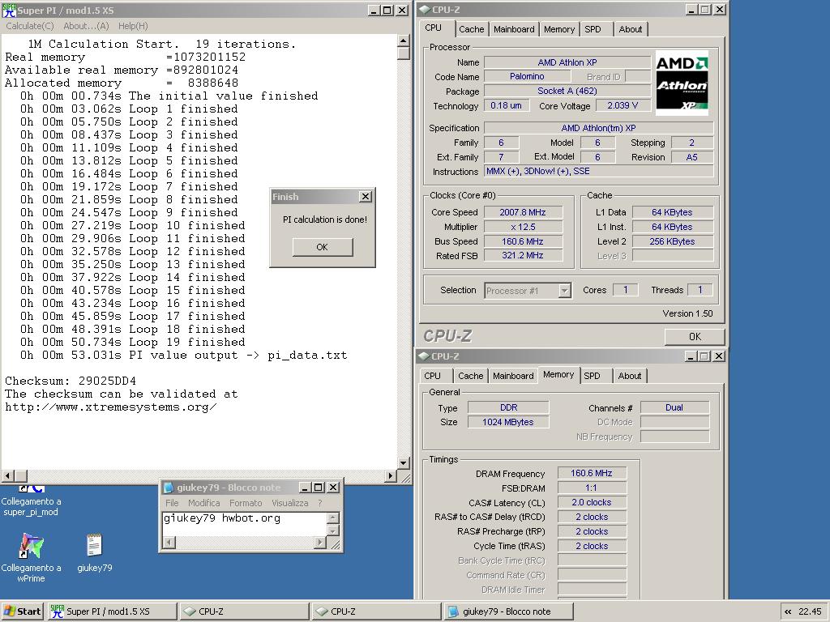Open the ? help menu in Notepad
Viewport: 830px width, 622px height.
[x=319, y=503]
